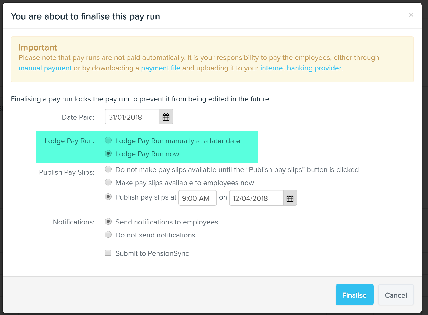Open the Date Paid calendar picker
Image resolution: width=428 pixels, height=315 pixels.
[x=166, y=117]
